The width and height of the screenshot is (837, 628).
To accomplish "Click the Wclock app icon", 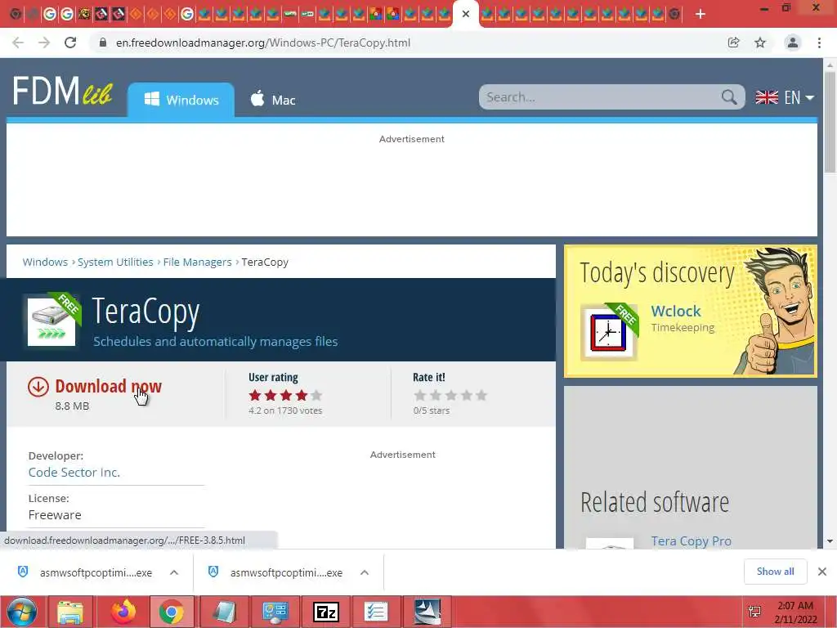I will coord(608,332).
